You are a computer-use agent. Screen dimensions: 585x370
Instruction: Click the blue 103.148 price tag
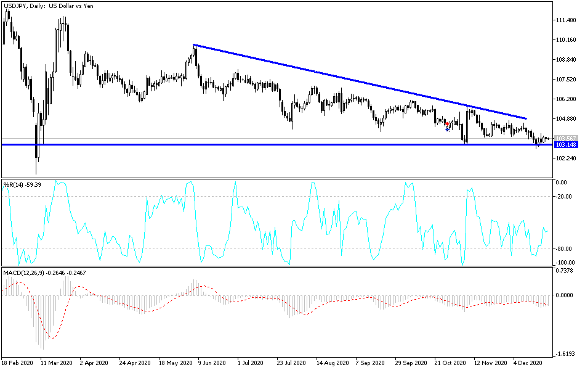(565, 144)
